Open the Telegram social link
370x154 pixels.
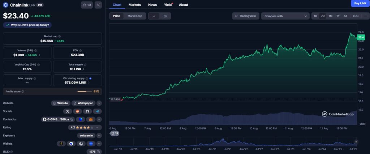97,111
